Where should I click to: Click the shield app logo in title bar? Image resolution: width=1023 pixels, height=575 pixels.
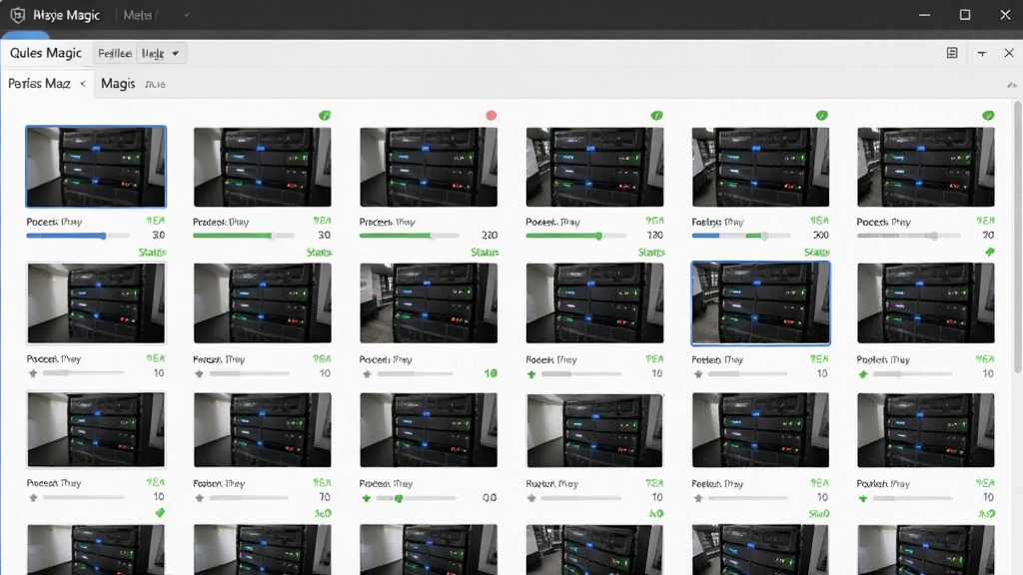pyautogui.click(x=18, y=15)
